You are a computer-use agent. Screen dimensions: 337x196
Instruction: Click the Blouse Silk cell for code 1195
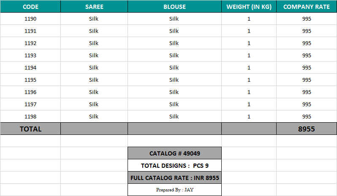[174, 80]
